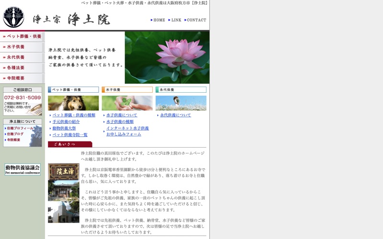Click the 永代供養 green section header

coord(181,90)
